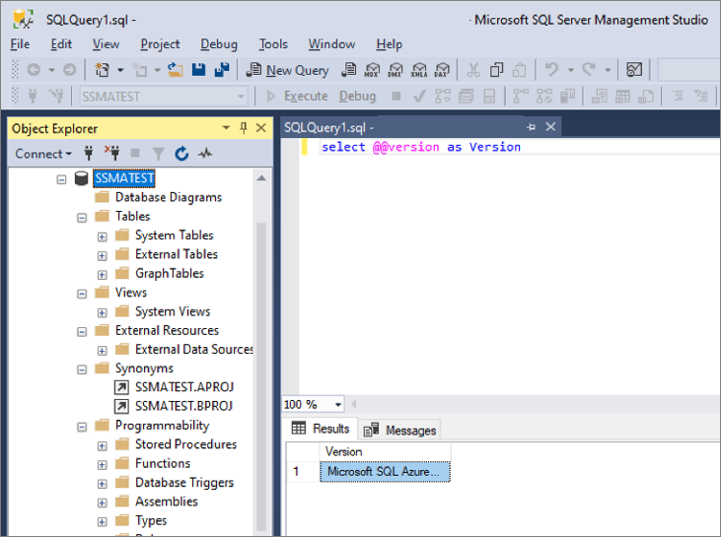Image resolution: width=721 pixels, height=537 pixels.
Task: Click the Open File folder icon
Action: 176,70
